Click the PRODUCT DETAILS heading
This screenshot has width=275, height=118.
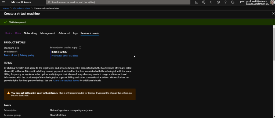point(15,43)
